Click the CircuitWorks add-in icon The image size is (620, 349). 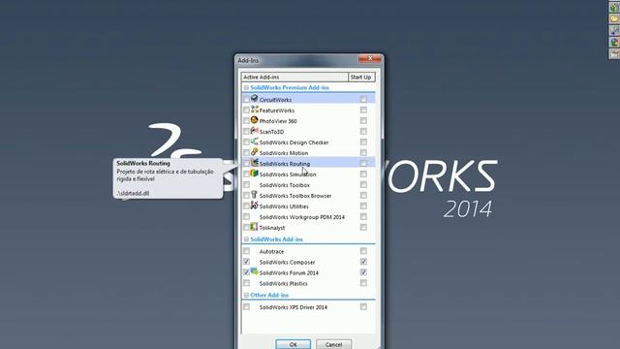pos(254,99)
